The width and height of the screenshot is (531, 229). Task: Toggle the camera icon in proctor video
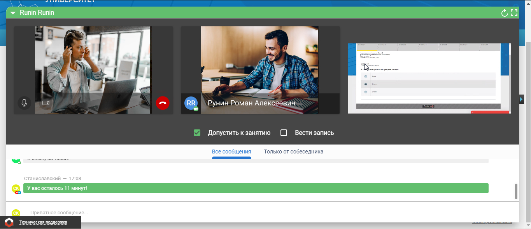[46, 103]
